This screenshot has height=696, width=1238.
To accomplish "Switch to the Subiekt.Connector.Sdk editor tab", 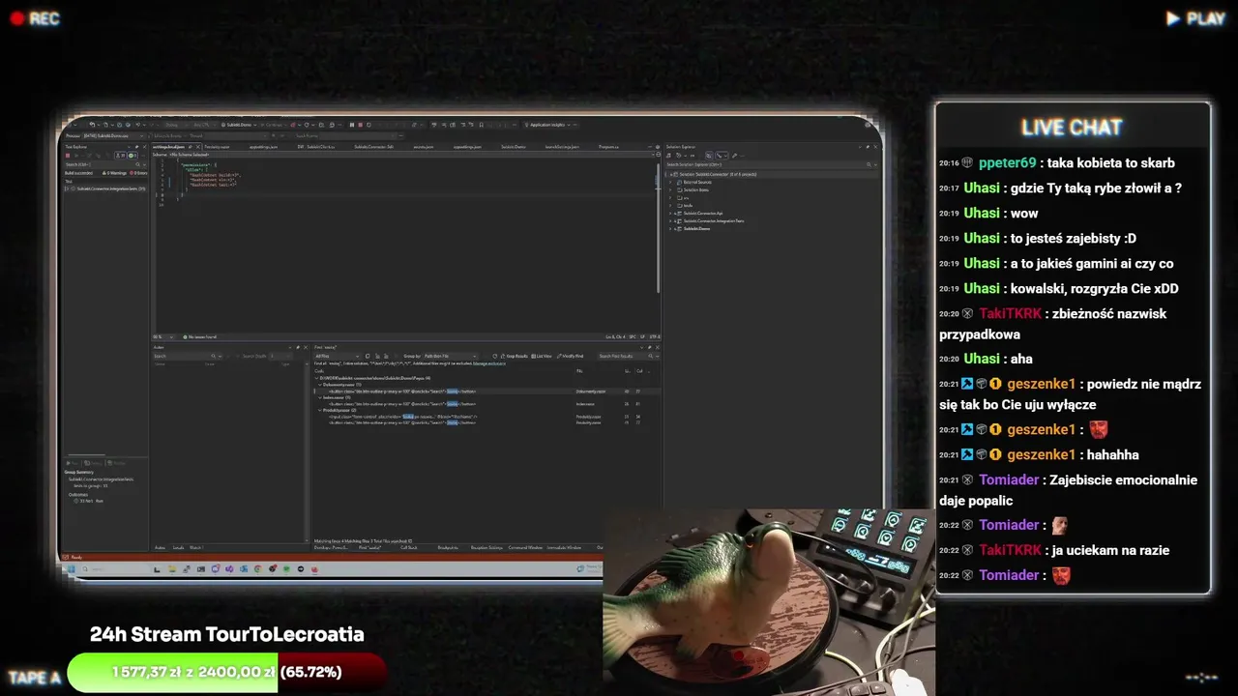I will [374, 147].
